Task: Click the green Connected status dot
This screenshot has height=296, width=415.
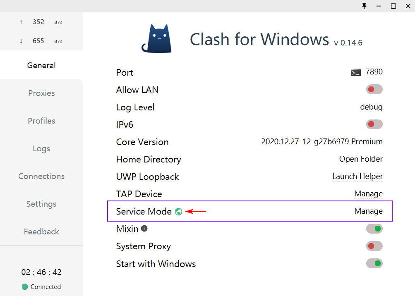Action: (x=25, y=286)
